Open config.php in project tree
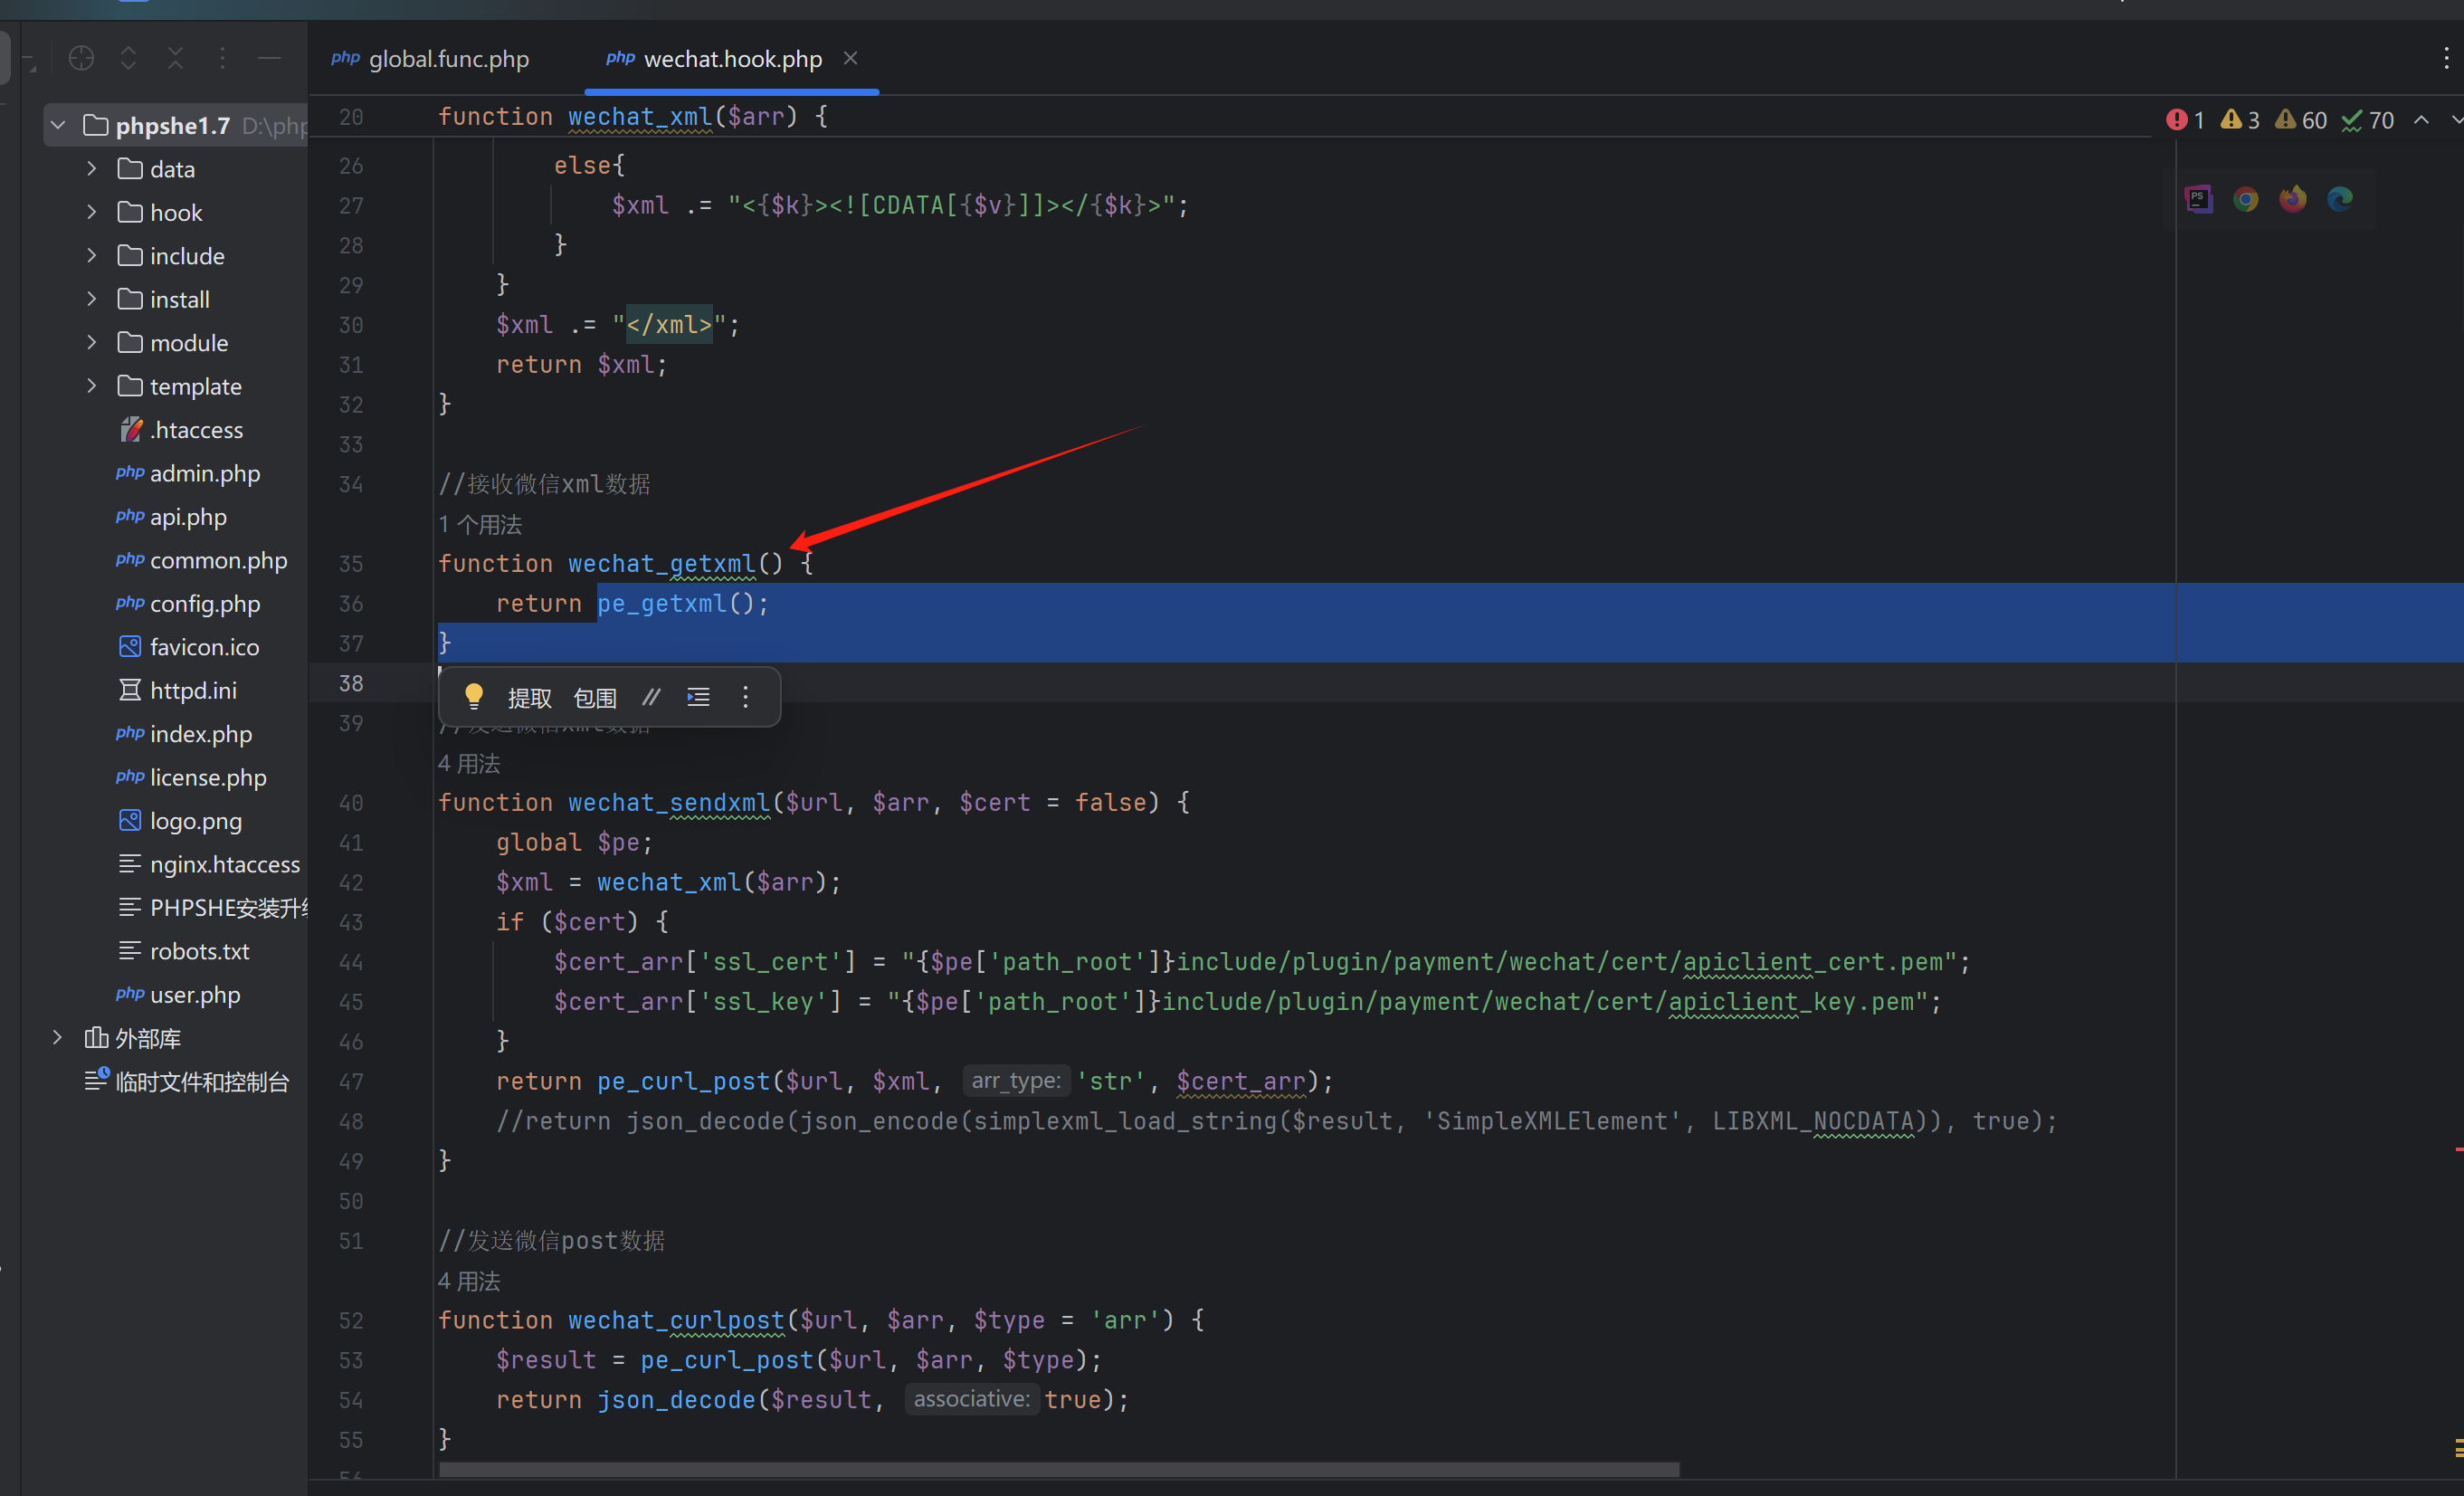Viewport: 2464px width, 1496px height. click(204, 604)
